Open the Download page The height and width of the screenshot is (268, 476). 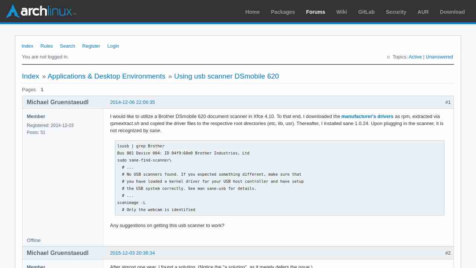[x=452, y=12]
